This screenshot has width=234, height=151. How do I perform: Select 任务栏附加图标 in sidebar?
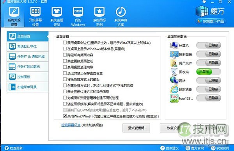tap(28, 67)
